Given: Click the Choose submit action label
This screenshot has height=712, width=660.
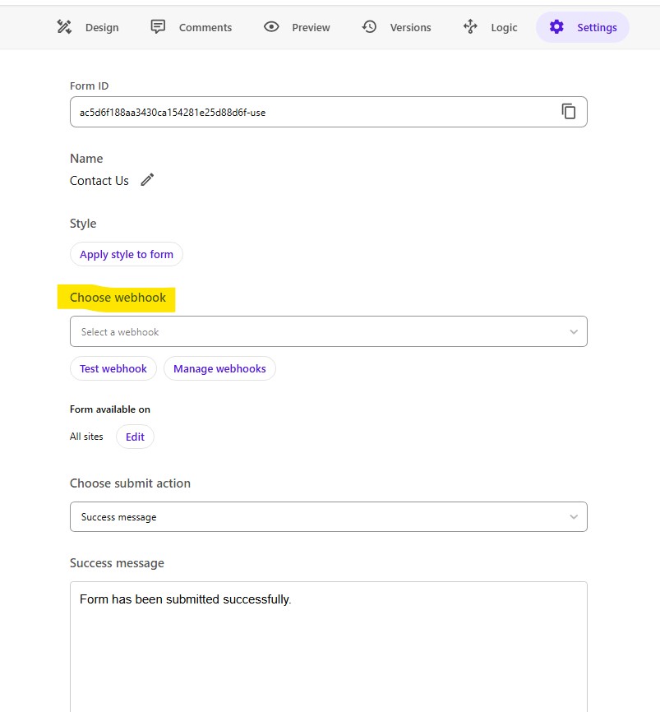Looking at the screenshot, I should (x=131, y=483).
